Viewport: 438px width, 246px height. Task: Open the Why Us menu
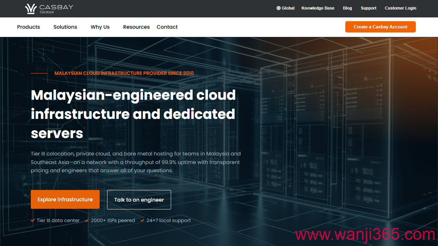point(100,27)
